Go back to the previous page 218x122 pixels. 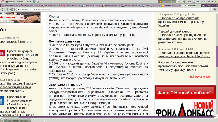(3, 9)
